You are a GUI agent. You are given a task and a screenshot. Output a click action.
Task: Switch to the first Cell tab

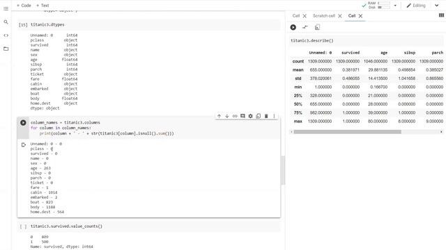pos(295,16)
